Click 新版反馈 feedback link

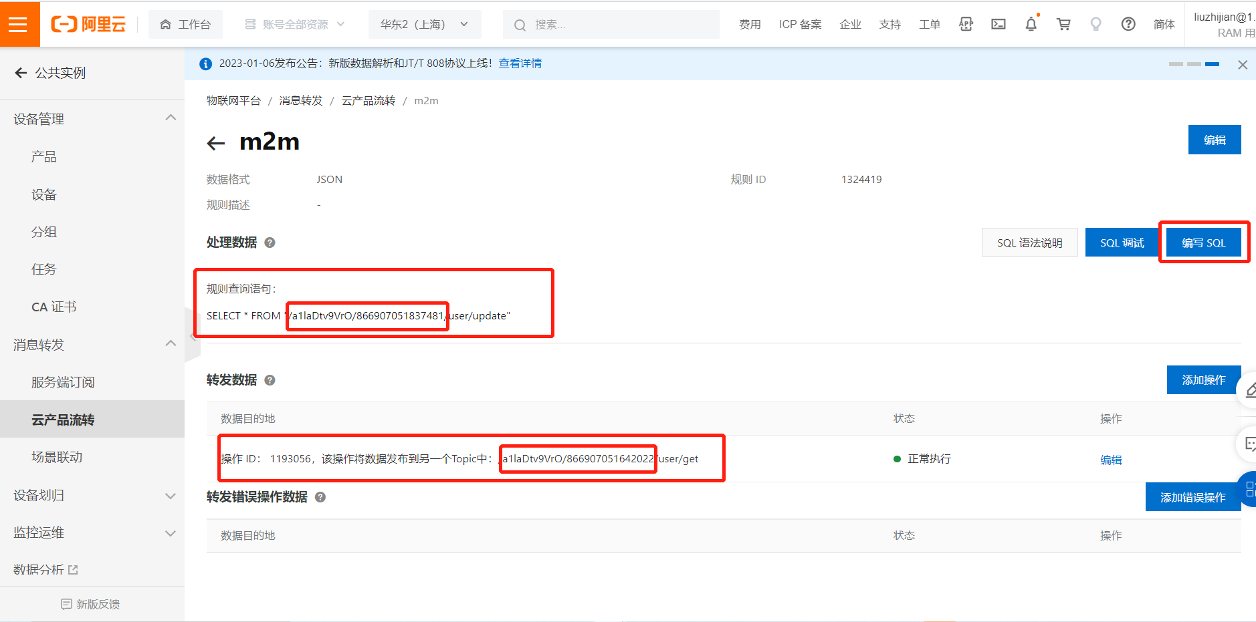90,604
